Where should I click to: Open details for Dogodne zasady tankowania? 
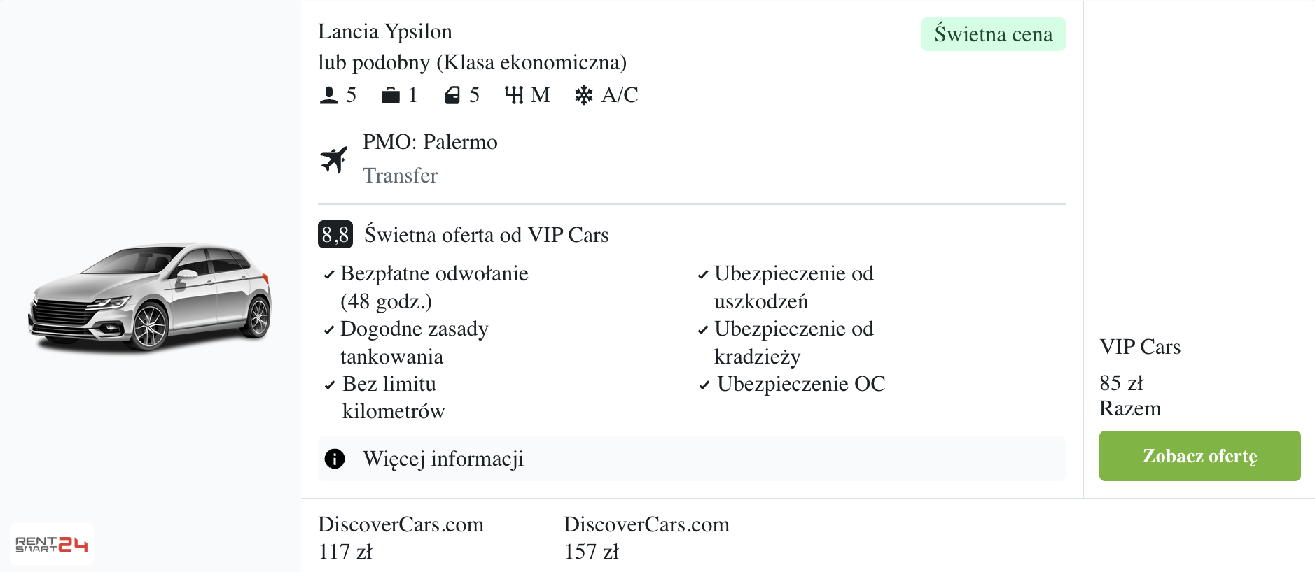(x=413, y=342)
